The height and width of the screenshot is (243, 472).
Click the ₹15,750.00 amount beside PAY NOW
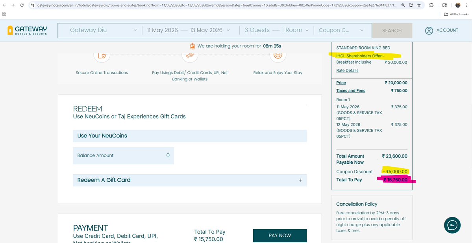pos(209,239)
